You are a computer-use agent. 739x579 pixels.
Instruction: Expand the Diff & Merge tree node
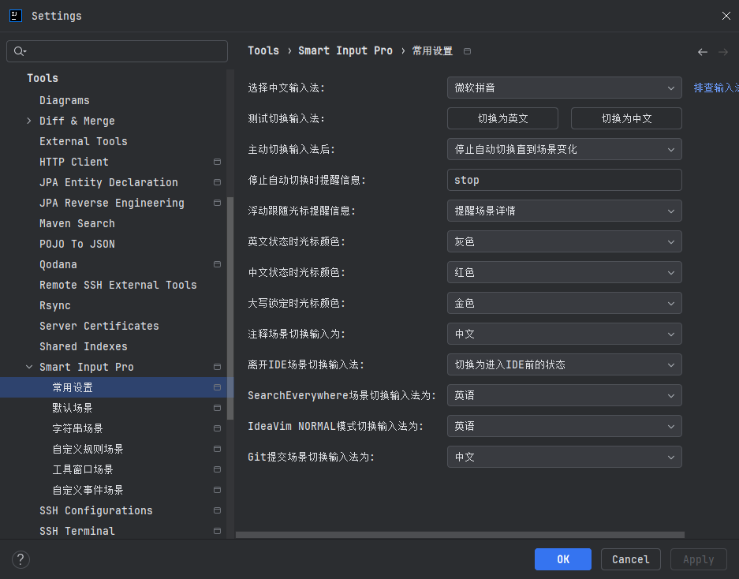[x=29, y=121]
